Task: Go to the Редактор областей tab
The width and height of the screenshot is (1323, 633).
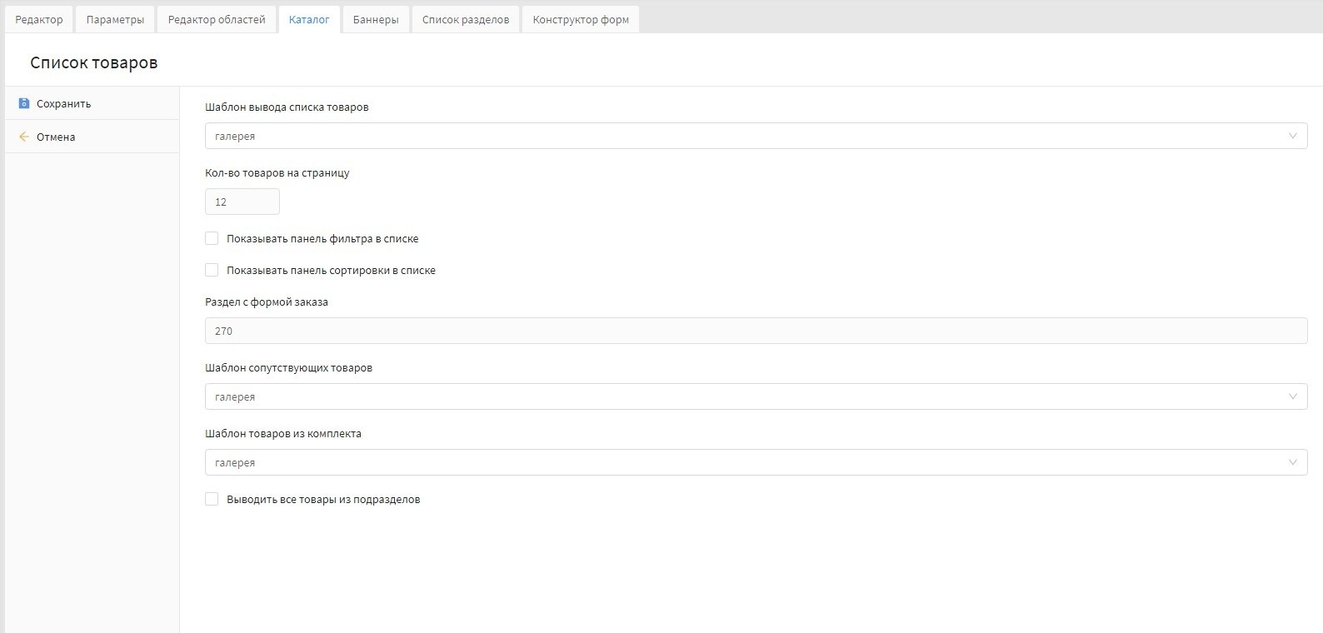Action: [x=217, y=19]
